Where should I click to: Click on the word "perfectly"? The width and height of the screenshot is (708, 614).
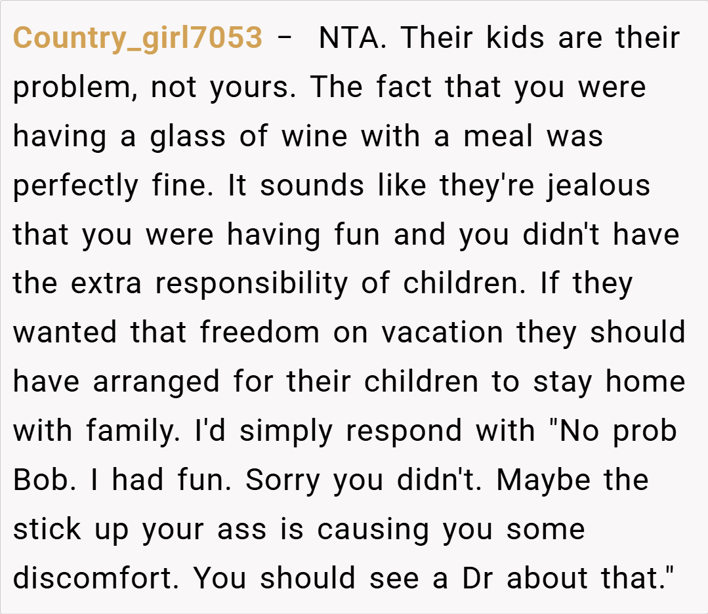(75, 186)
